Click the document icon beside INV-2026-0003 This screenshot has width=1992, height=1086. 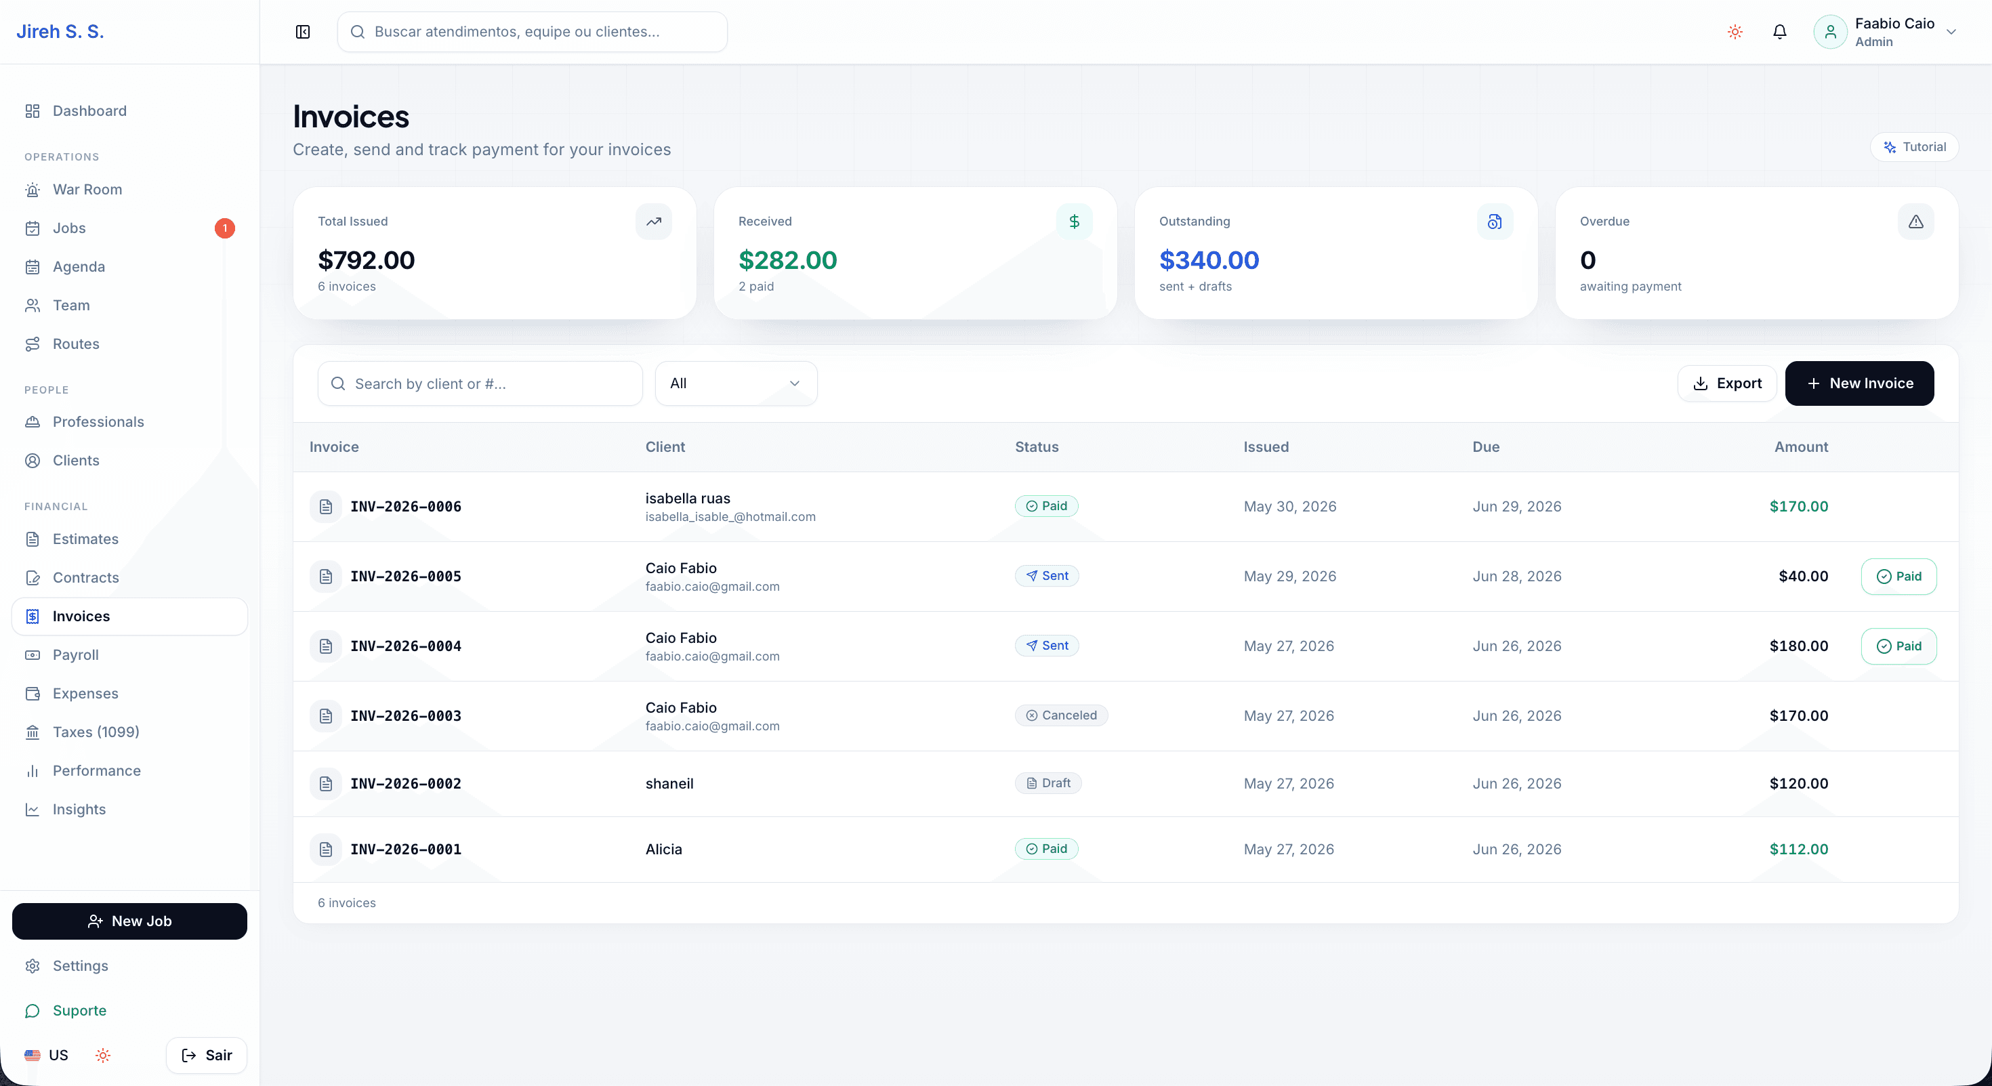(325, 715)
